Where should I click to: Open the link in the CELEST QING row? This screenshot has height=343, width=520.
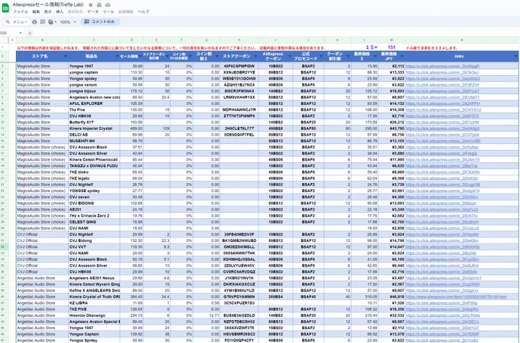pos(442,222)
